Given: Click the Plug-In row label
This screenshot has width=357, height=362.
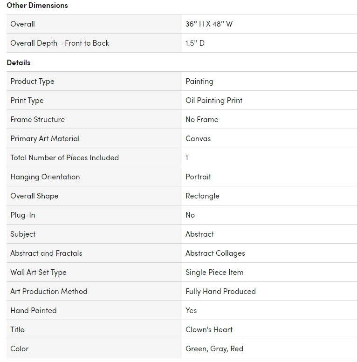Looking at the screenshot, I should pos(23,215).
